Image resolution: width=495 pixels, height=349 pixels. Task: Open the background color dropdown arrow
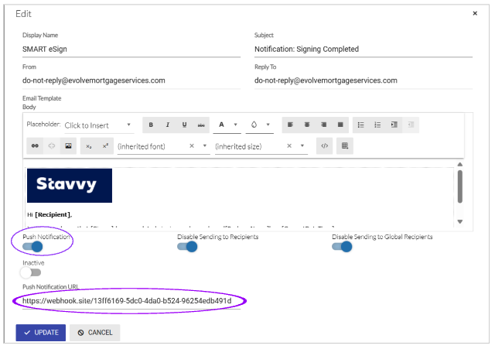pyautogui.click(x=268, y=125)
